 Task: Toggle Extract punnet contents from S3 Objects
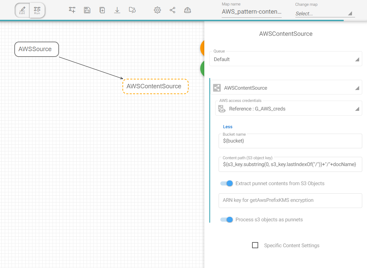point(226,183)
